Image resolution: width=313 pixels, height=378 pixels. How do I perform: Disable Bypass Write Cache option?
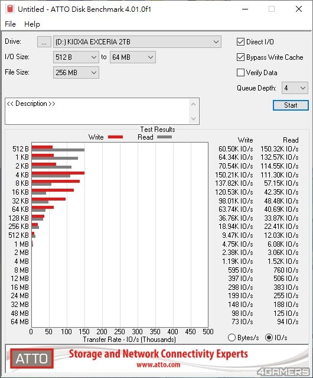pyautogui.click(x=240, y=57)
